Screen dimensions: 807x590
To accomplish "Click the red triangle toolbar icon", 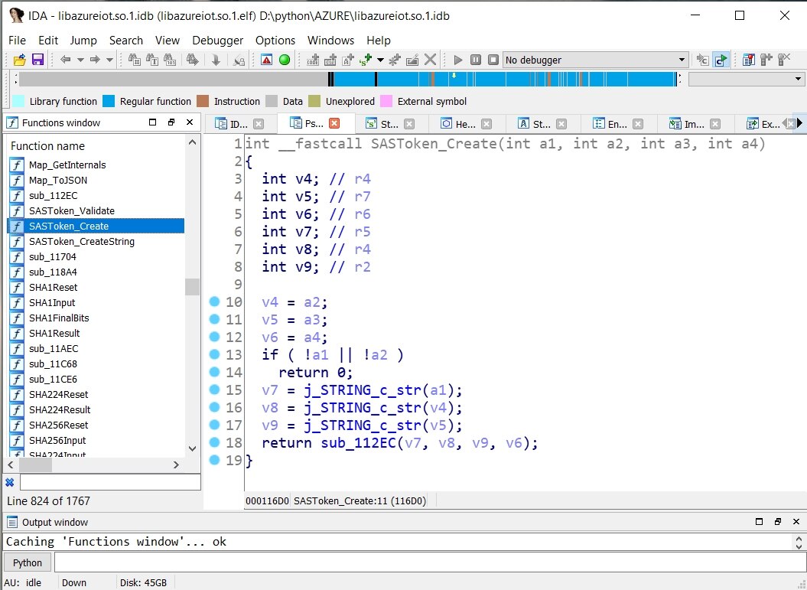I will [x=266, y=60].
